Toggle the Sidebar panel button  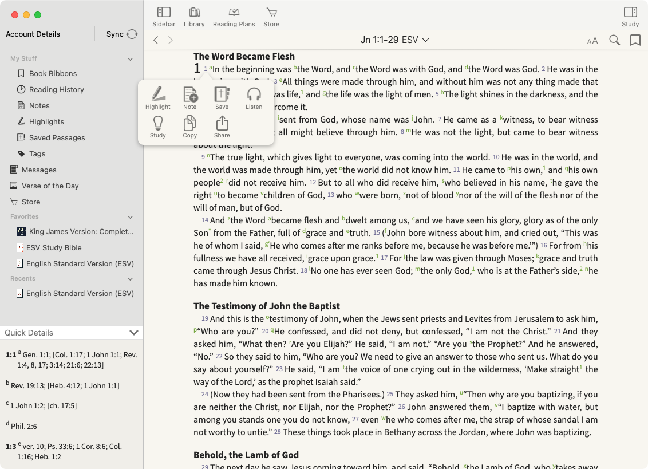click(x=164, y=17)
